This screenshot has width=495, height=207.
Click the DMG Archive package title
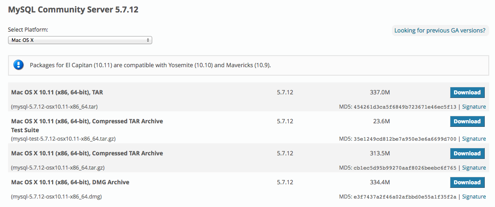(70, 182)
